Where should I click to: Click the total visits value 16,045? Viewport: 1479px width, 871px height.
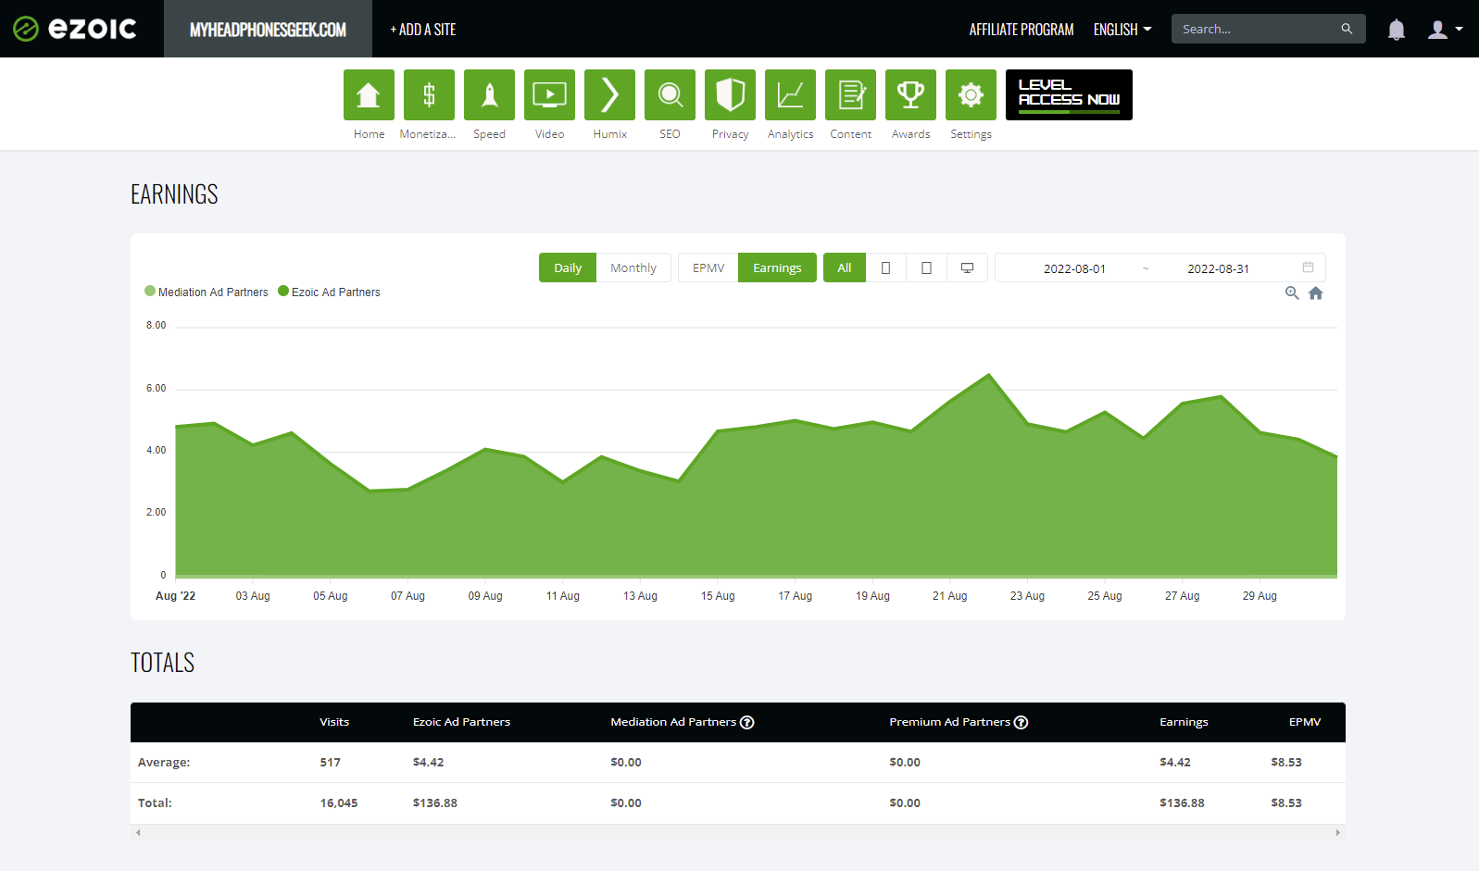tap(339, 803)
